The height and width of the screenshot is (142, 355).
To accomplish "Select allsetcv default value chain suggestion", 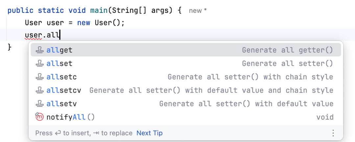I will (x=64, y=90).
